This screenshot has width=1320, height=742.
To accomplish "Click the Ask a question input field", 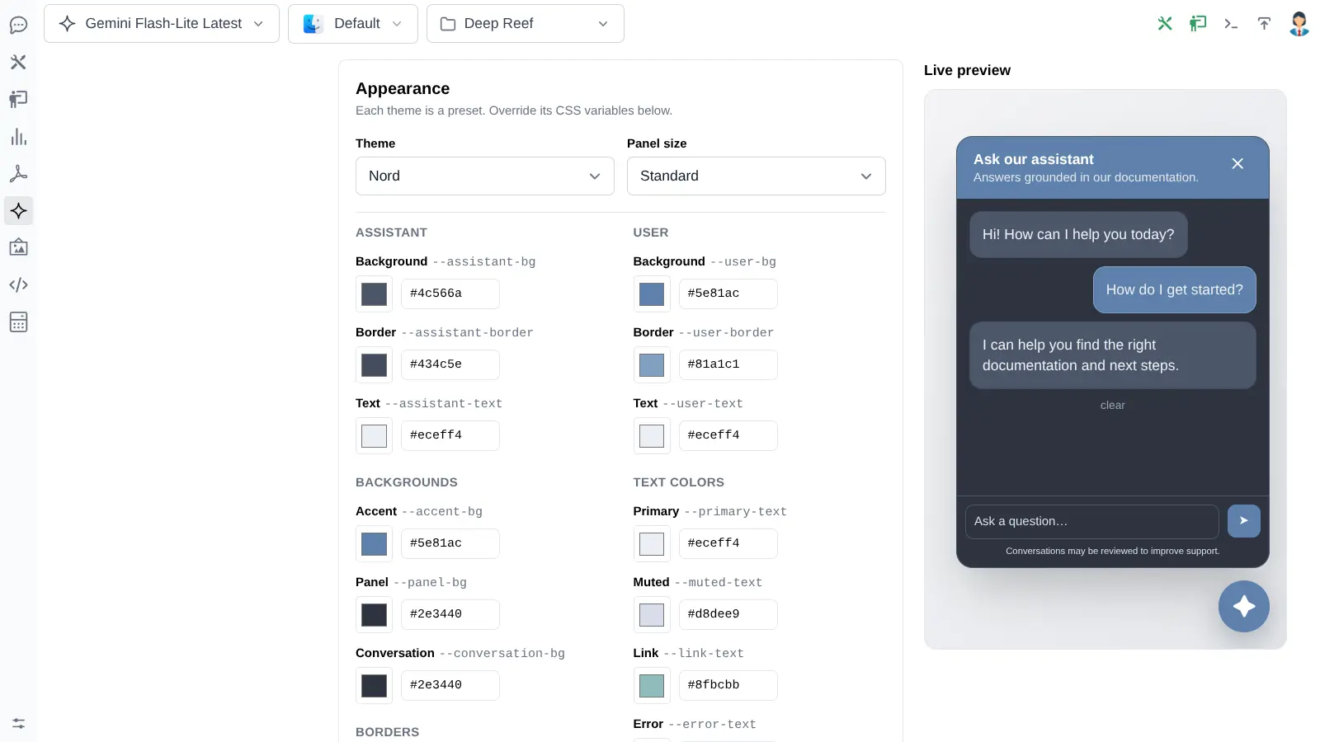I will point(1092,521).
